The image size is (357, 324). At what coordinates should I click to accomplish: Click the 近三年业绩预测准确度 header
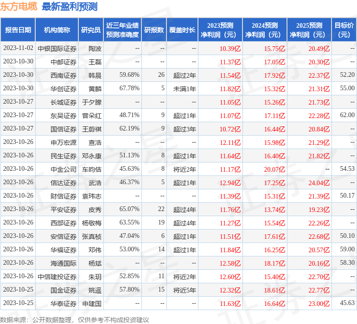[x=122, y=30]
